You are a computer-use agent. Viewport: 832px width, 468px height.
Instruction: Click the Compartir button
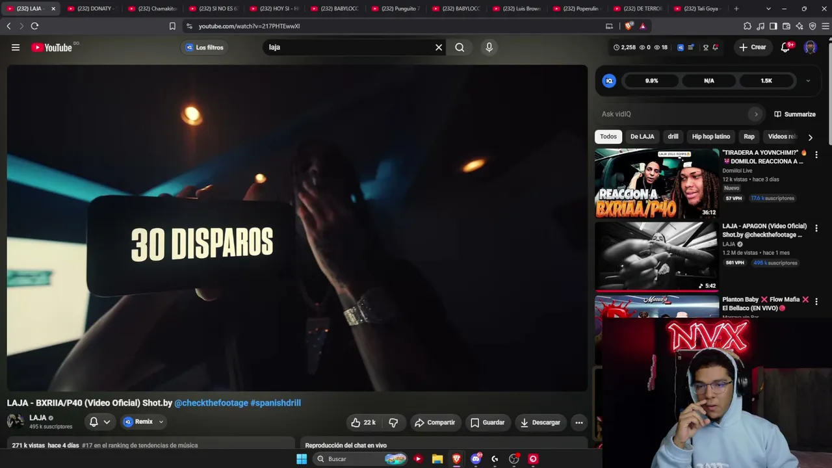click(x=435, y=422)
